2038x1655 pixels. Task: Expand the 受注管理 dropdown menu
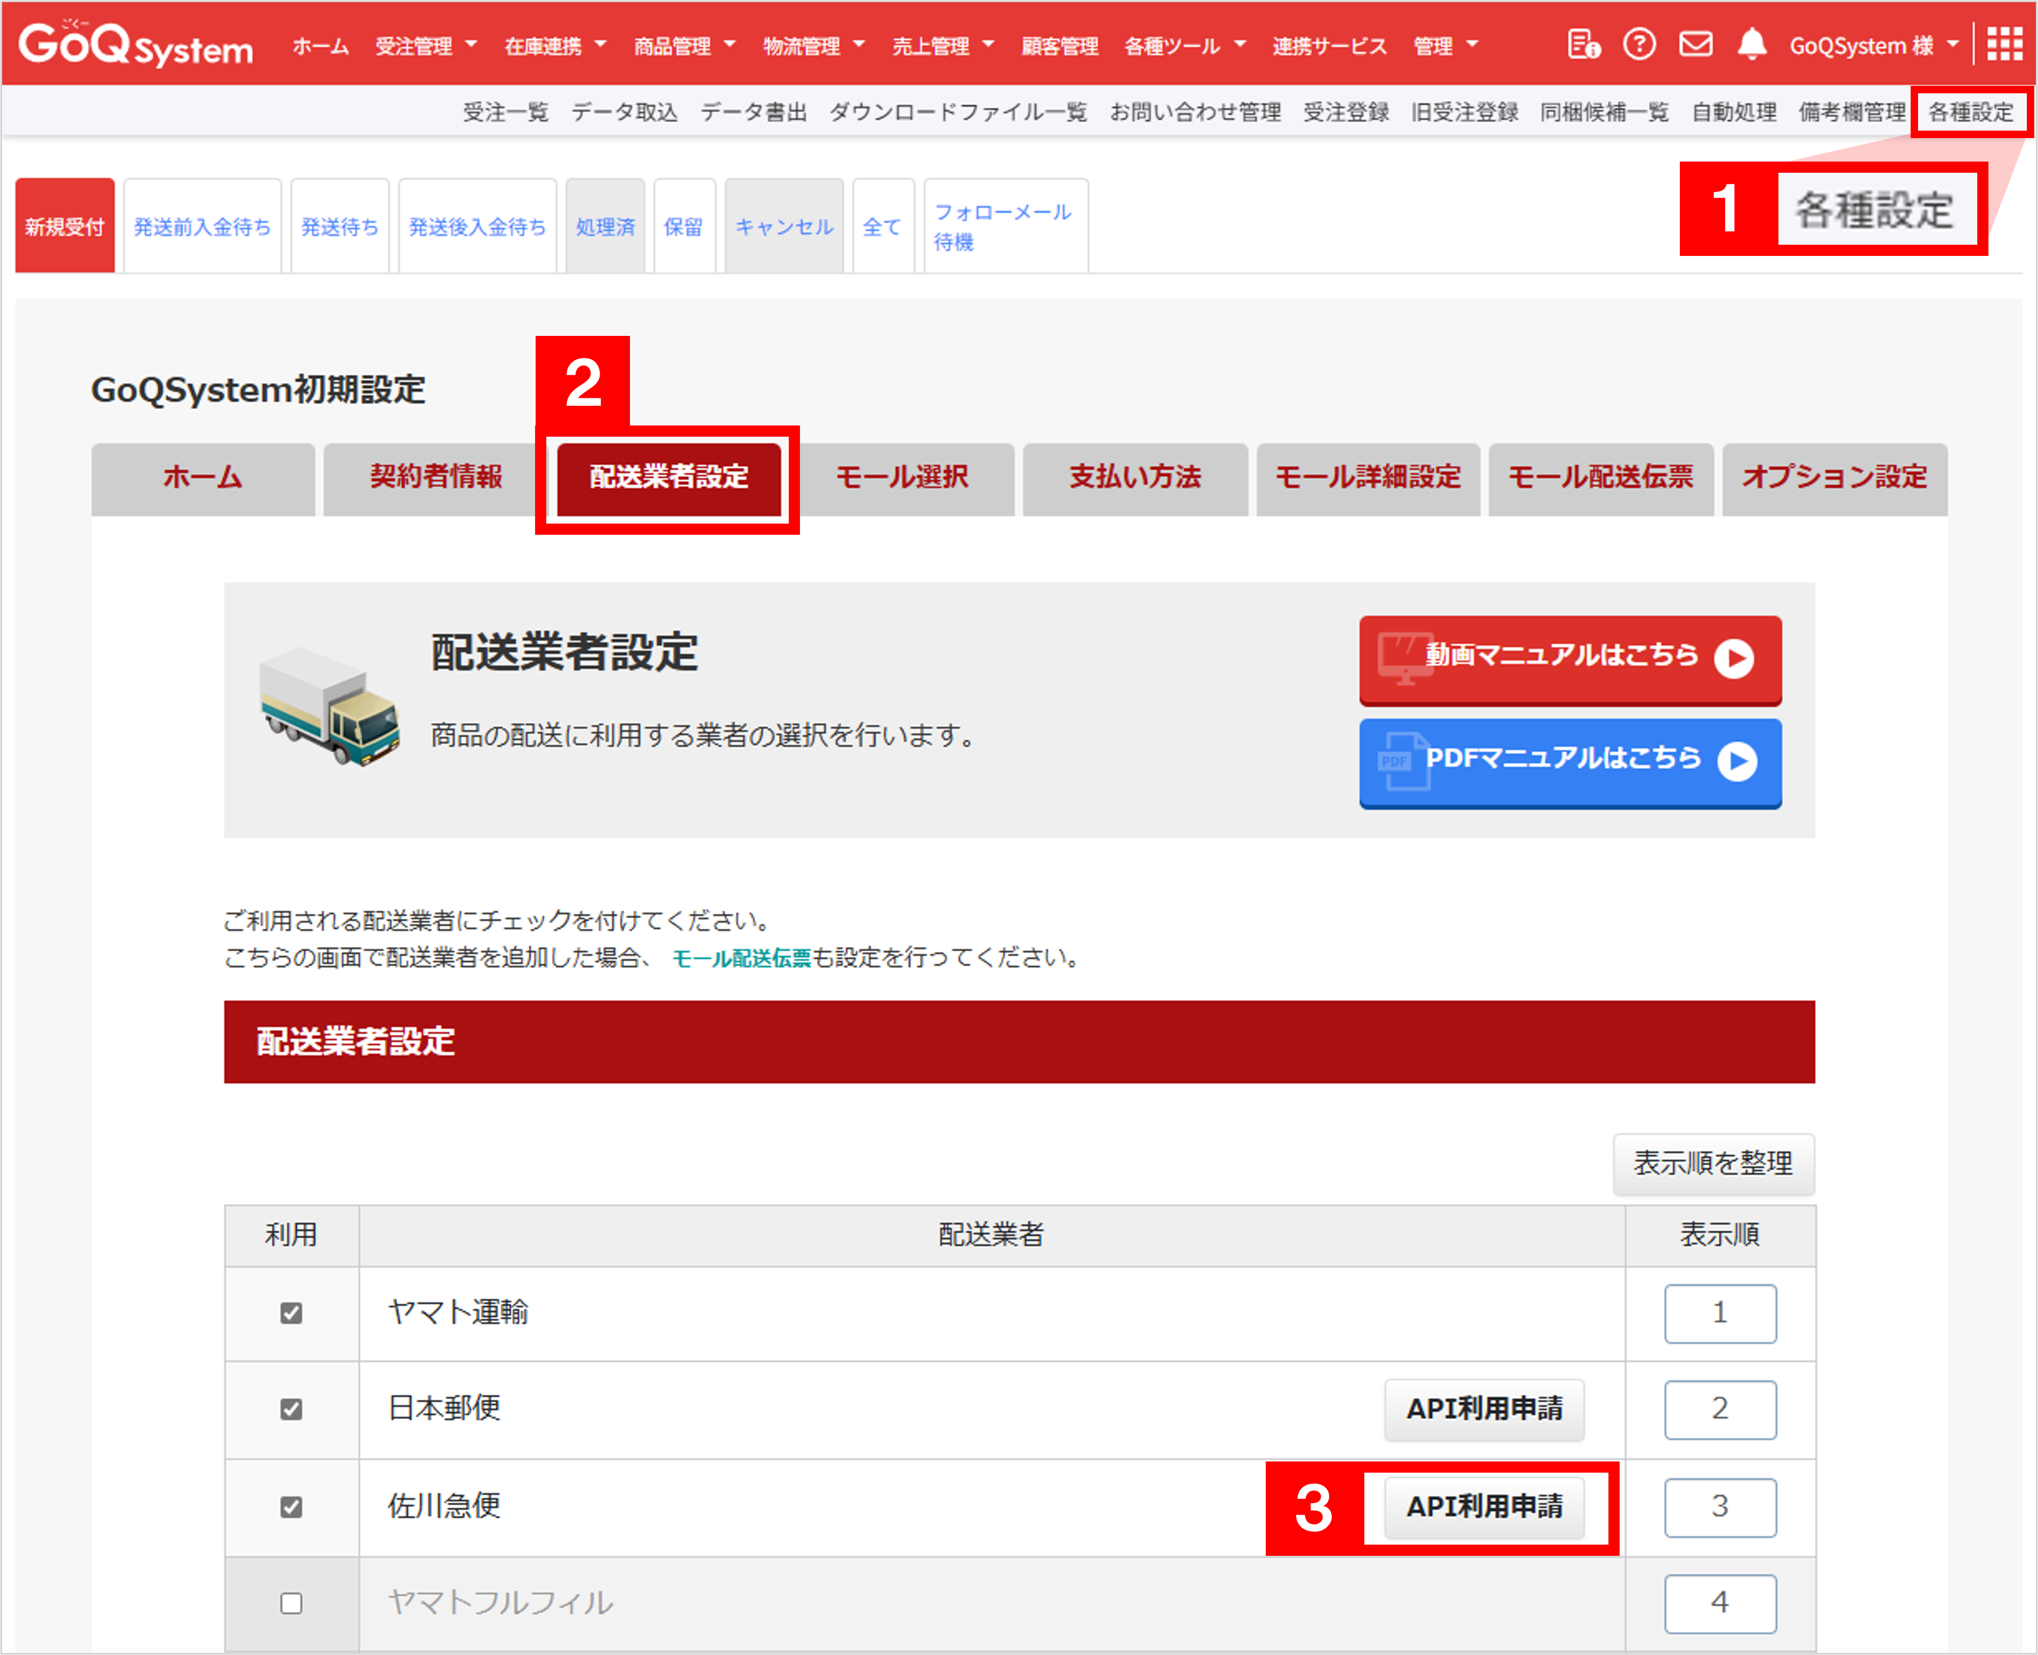[426, 46]
